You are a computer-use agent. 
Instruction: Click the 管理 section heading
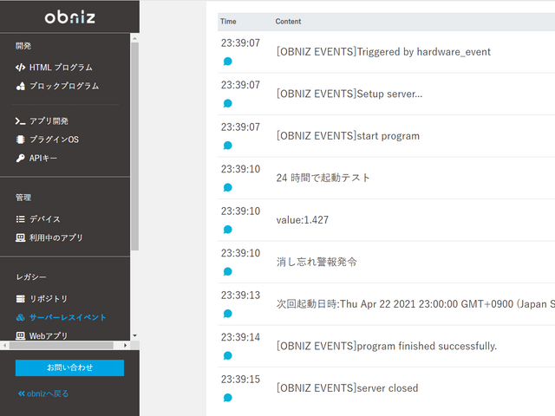click(23, 198)
